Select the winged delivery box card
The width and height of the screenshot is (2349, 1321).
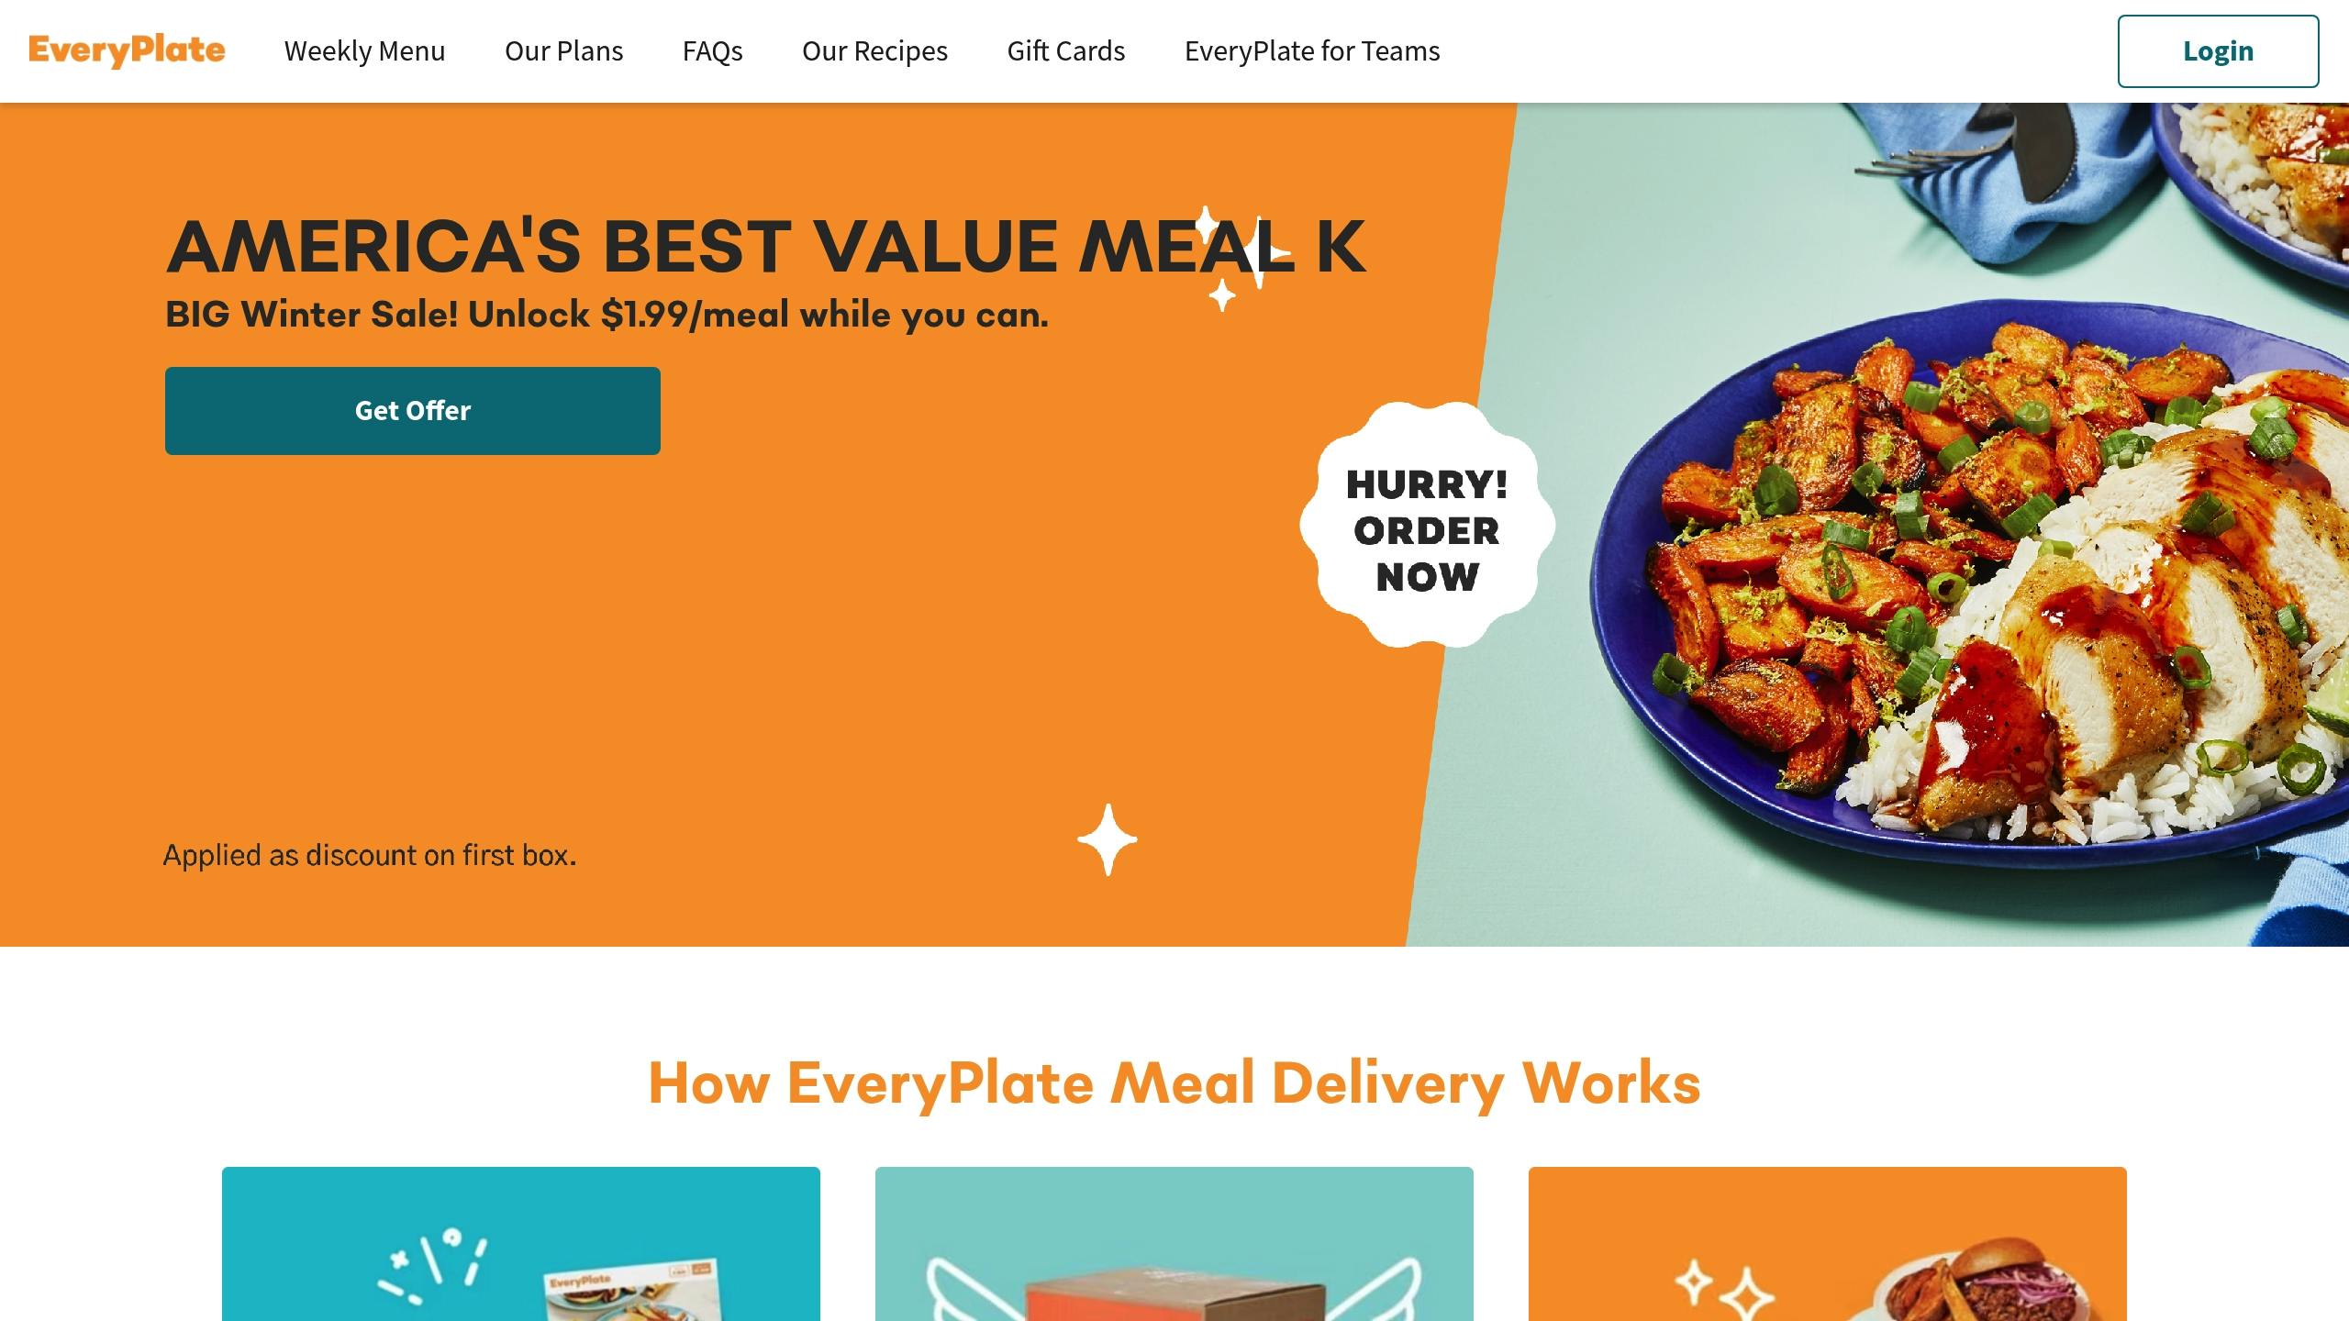pyautogui.click(x=1174, y=1244)
